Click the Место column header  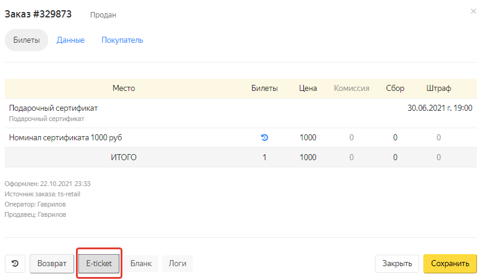pyautogui.click(x=124, y=89)
